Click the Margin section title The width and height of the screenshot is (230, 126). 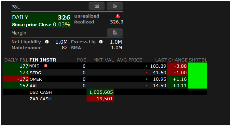pos(19,33)
